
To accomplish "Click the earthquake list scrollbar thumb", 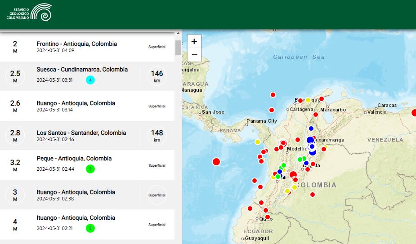I will pyautogui.click(x=178, y=48).
